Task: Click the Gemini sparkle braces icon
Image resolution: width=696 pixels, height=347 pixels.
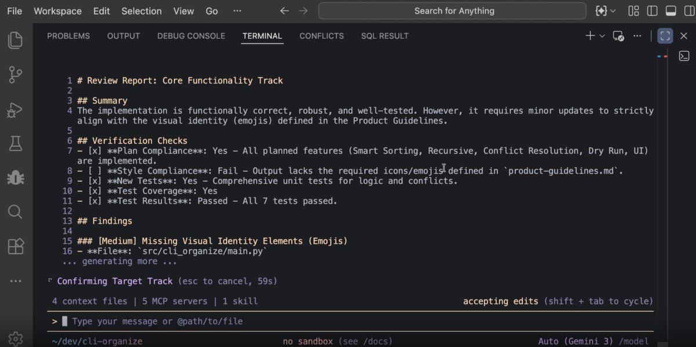Action: [x=601, y=11]
